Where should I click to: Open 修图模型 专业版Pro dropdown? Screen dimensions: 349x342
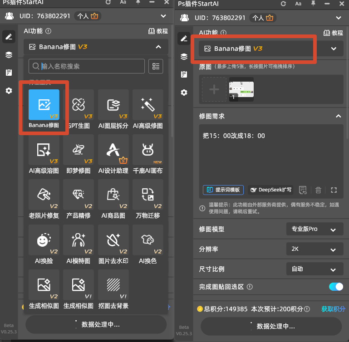click(x=315, y=229)
